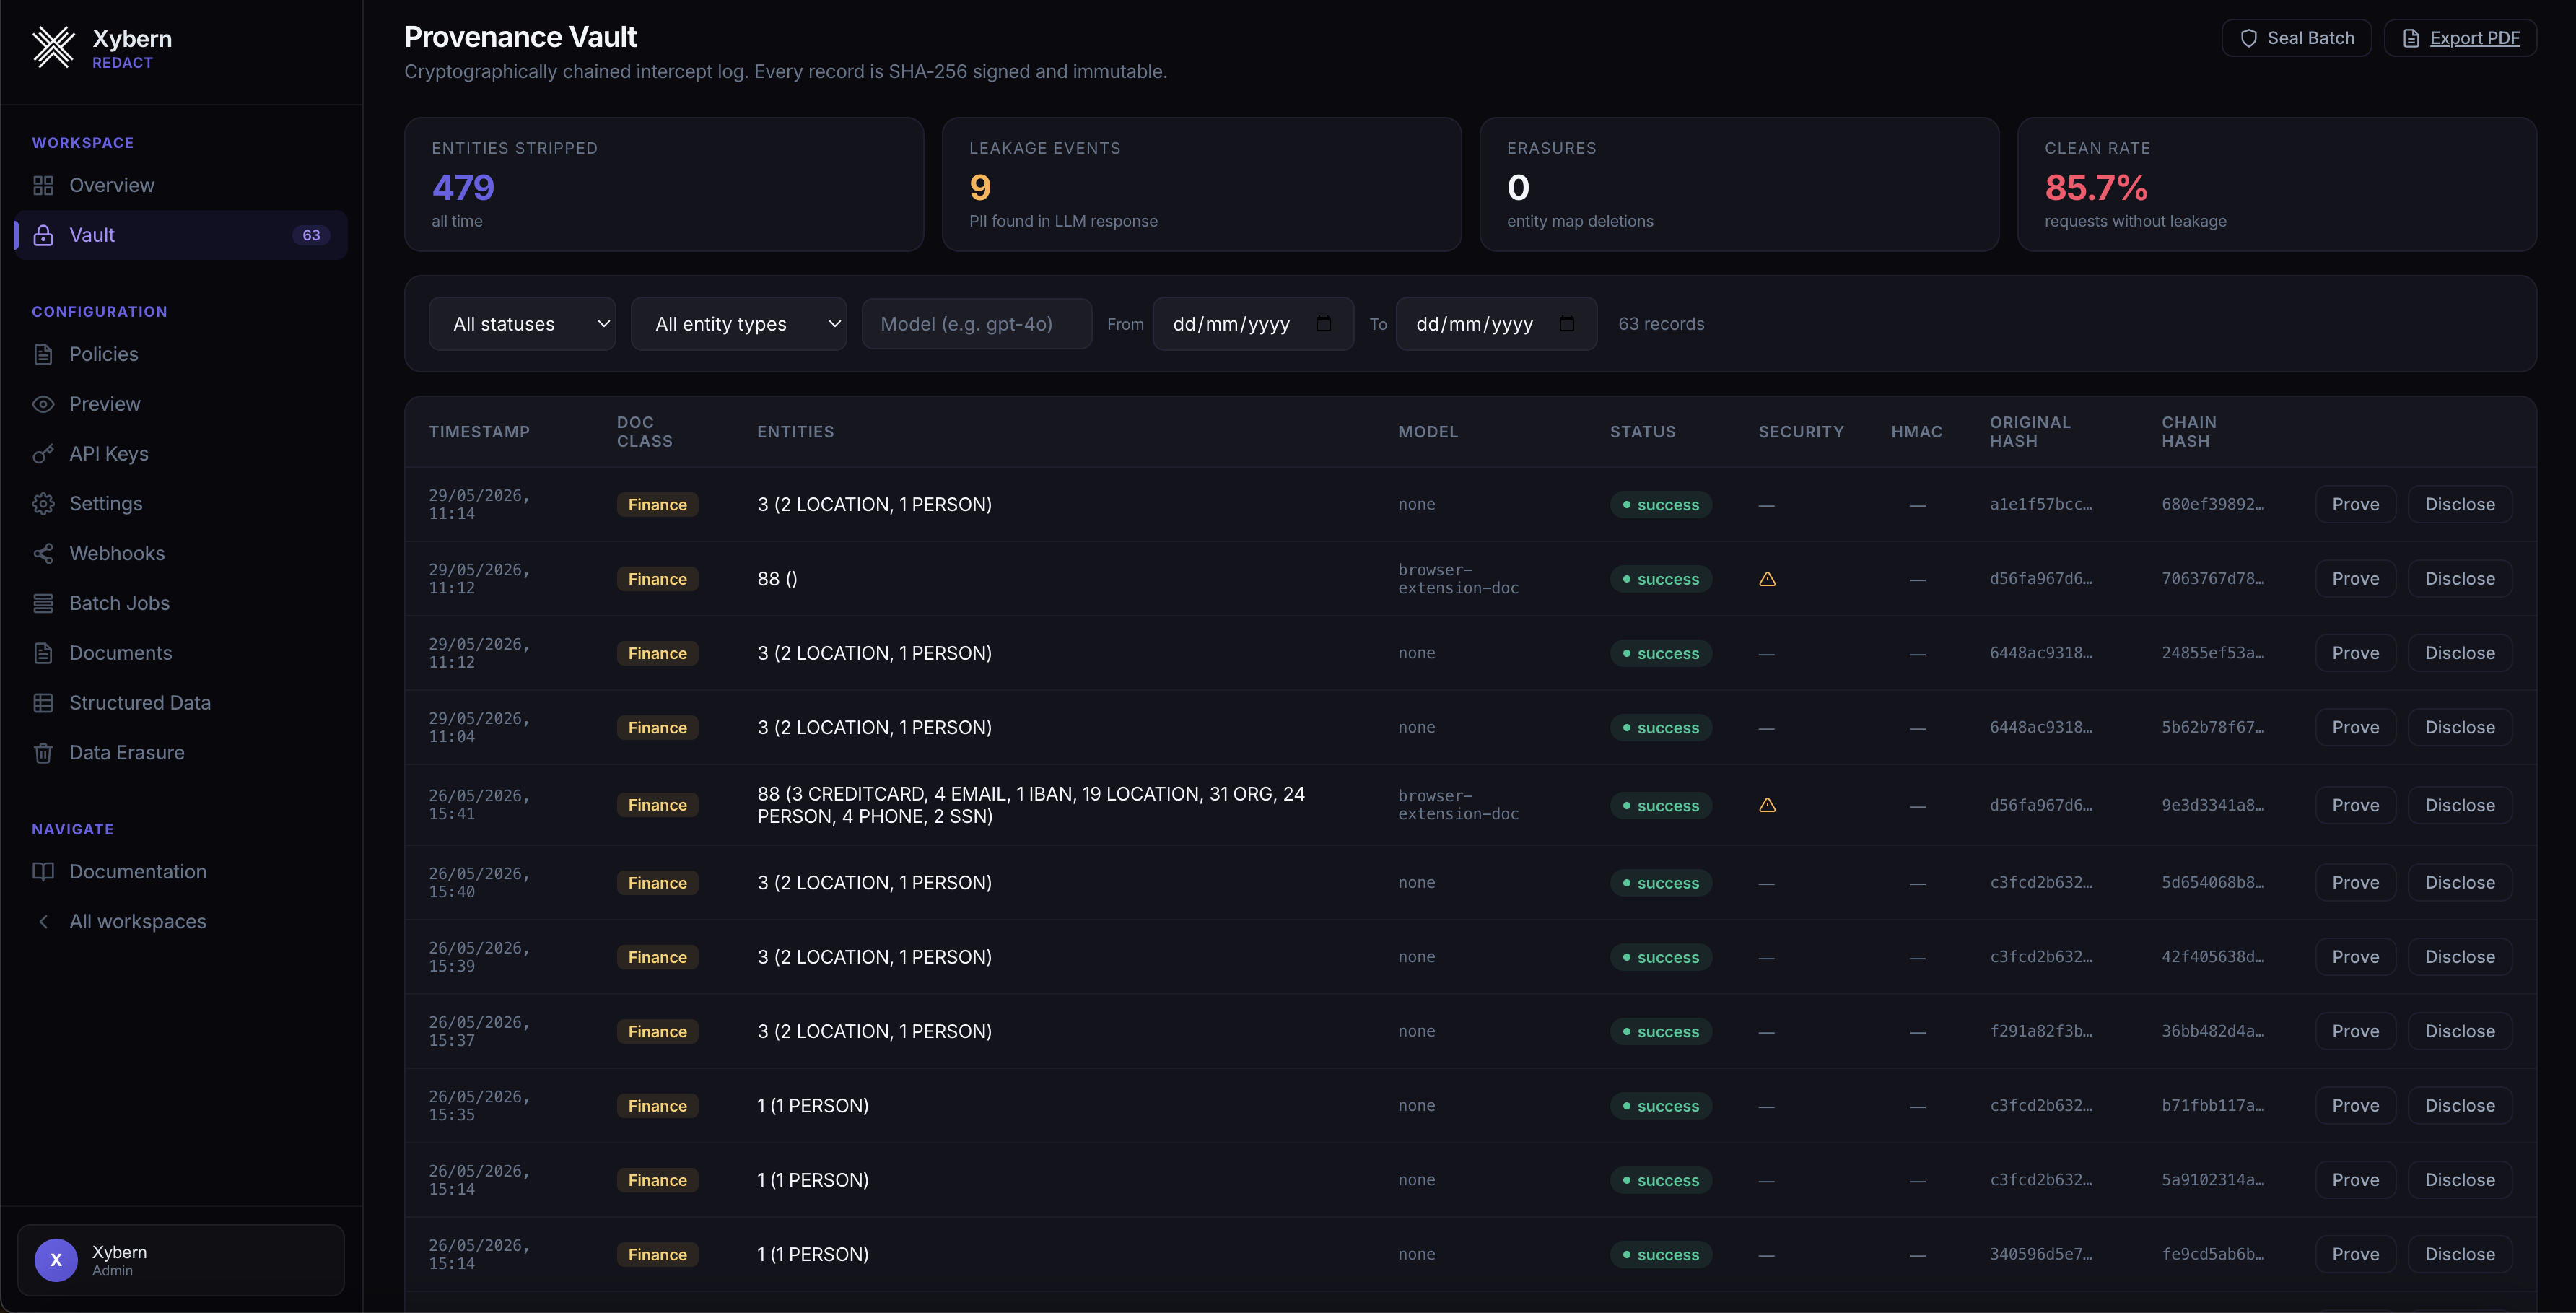This screenshot has height=1313, width=2576.
Task: Click the Preview eye icon
Action: point(43,404)
